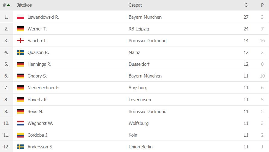Click the Csapat column header
Screen dimensions: 269x152
point(135,5)
